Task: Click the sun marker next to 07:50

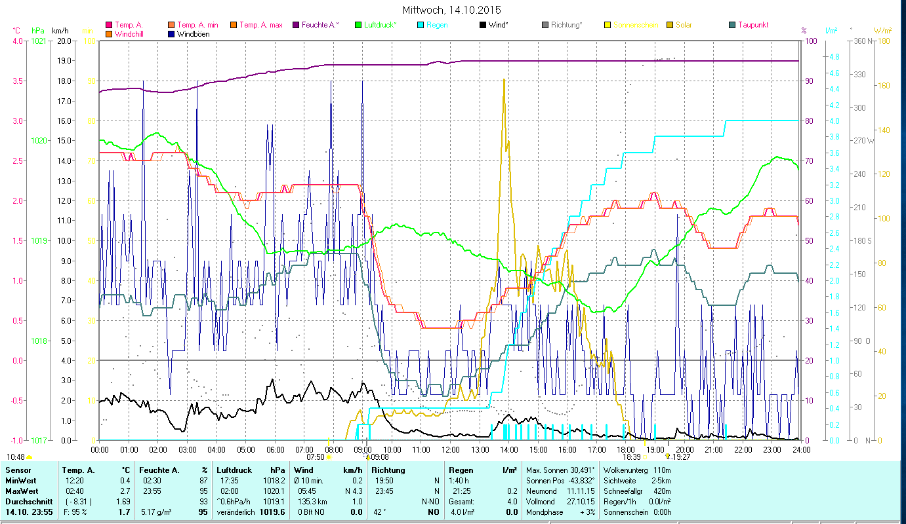Action: click(328, 457)
